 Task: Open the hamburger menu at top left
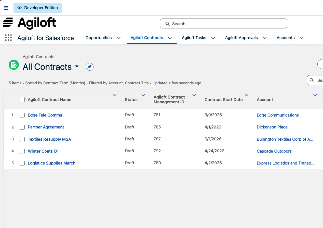[x=6, y=8]
